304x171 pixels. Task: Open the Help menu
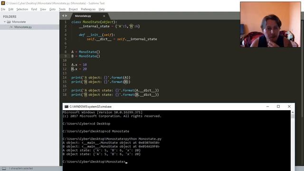(x=102, y=9)
